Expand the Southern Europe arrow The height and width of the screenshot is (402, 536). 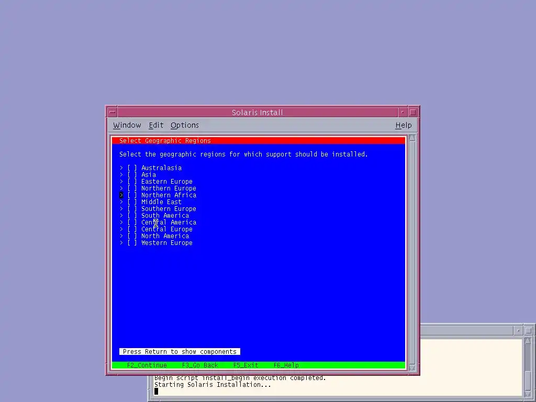(121, 209)
